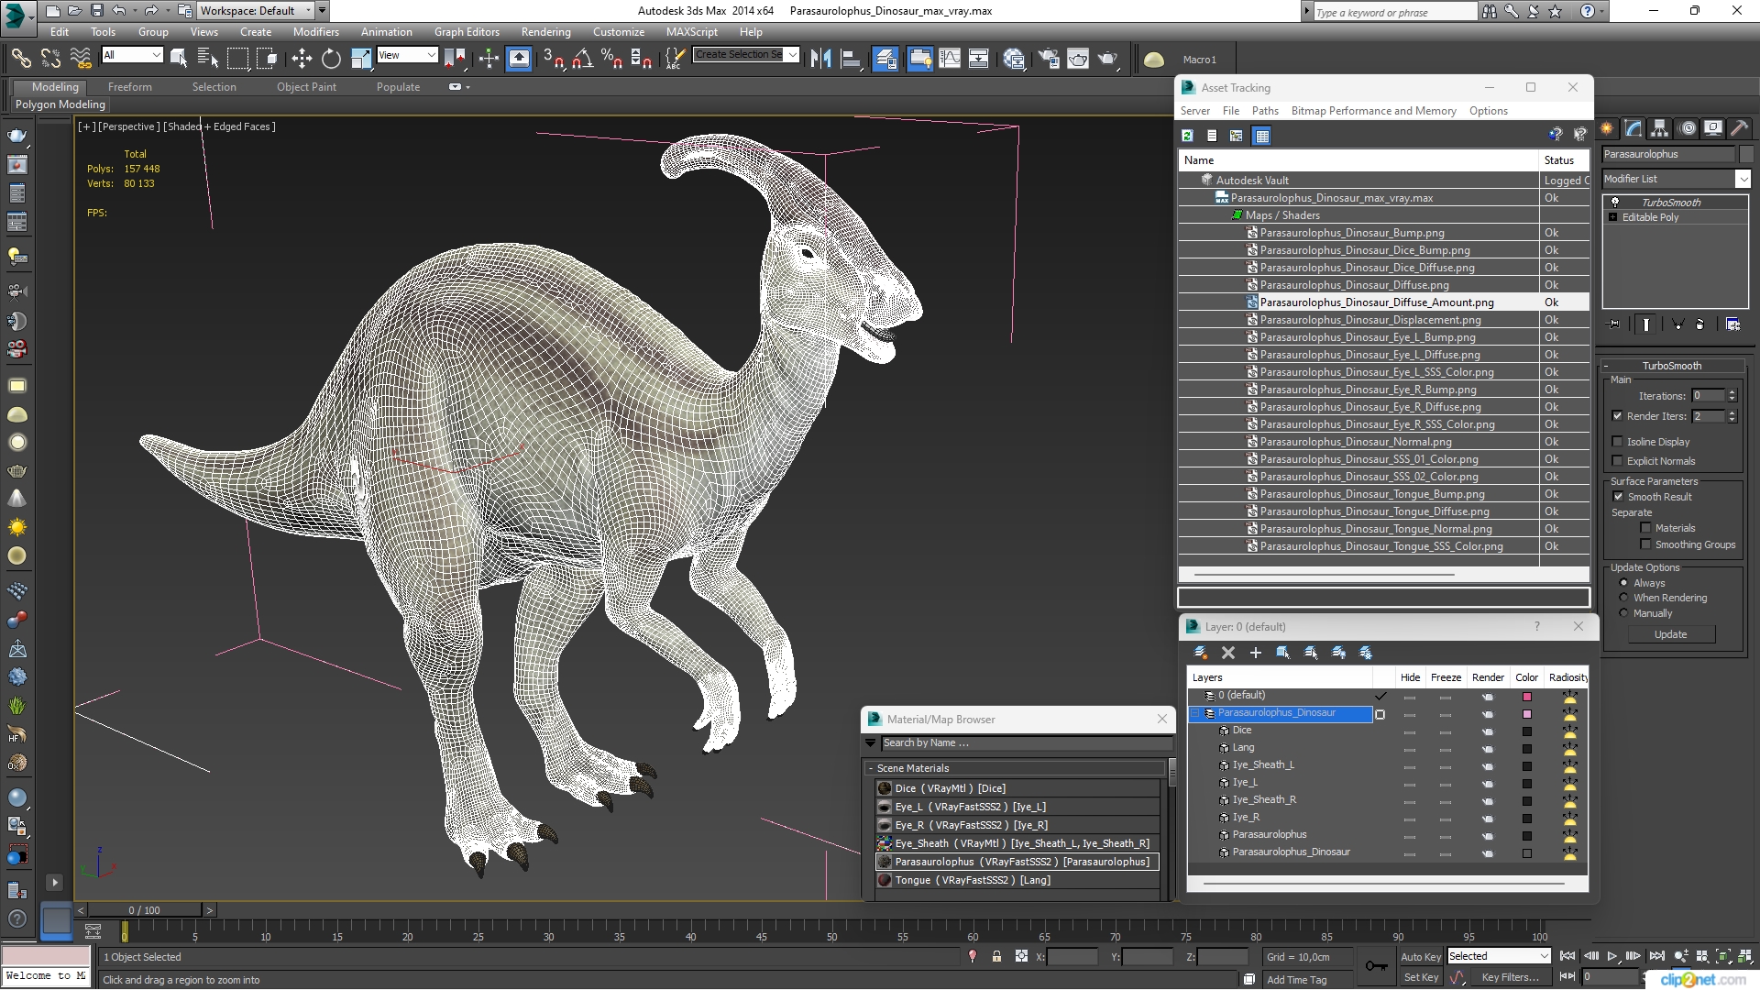This screenshot has width=1760, height=990.
Task: Click 0 (default) layer color swatch
Action: (1527, 697)
